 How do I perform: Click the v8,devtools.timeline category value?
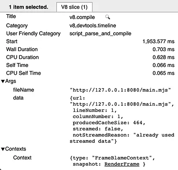pos(93,26)
